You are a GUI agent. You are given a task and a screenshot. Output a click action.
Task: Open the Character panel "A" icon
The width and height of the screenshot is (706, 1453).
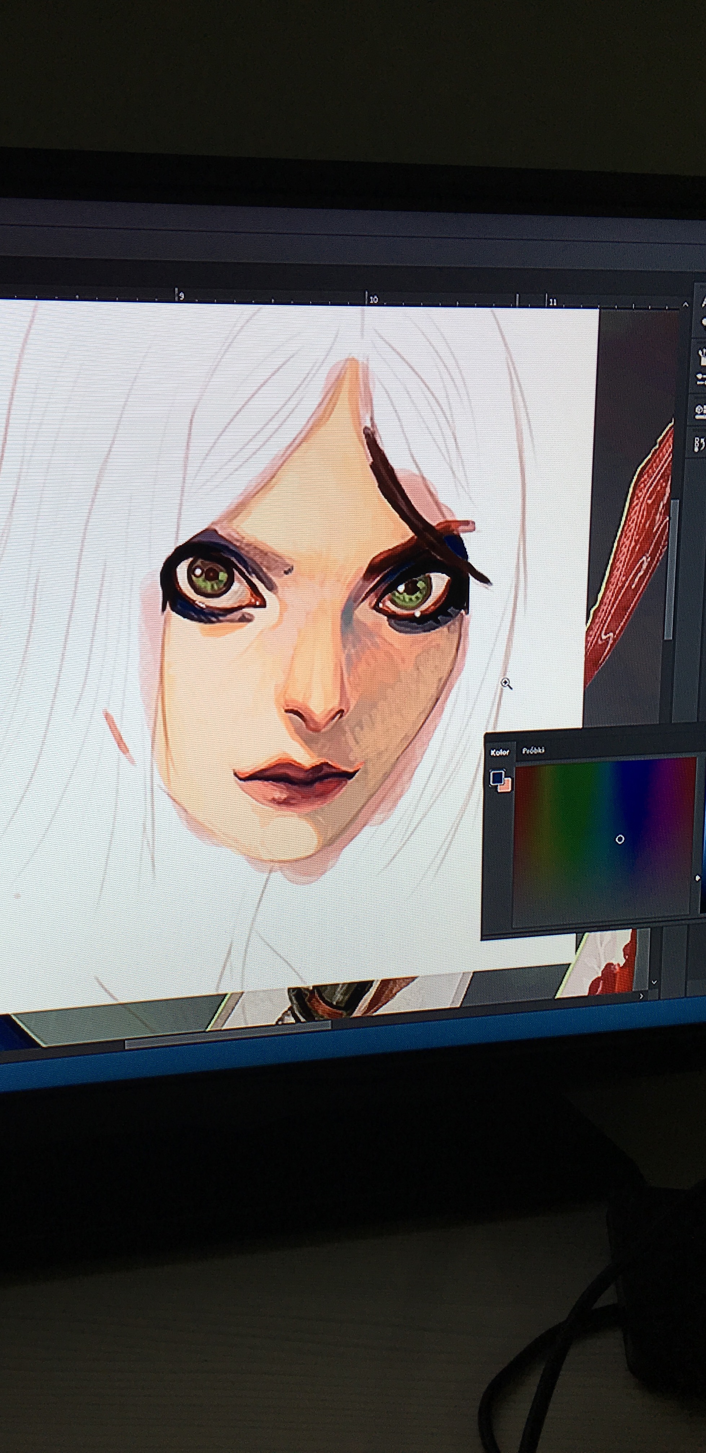[x=703, y=303]
